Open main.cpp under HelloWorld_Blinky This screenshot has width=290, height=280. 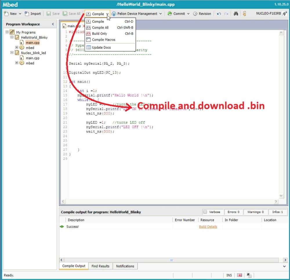32,43
